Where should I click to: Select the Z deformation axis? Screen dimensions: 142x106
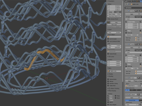coord(137,90)
